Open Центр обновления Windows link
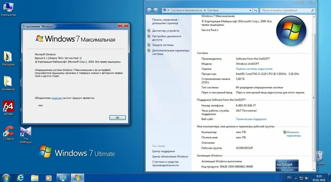The width and height of the screenshot is (331, 182). point(170,156)
